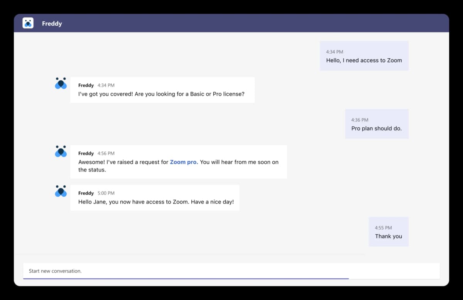The height and width of the screenshot is (300, 463).
Task: Click Freddy sender name on the 5:00 PM message
Action: (x=86, y=193)
